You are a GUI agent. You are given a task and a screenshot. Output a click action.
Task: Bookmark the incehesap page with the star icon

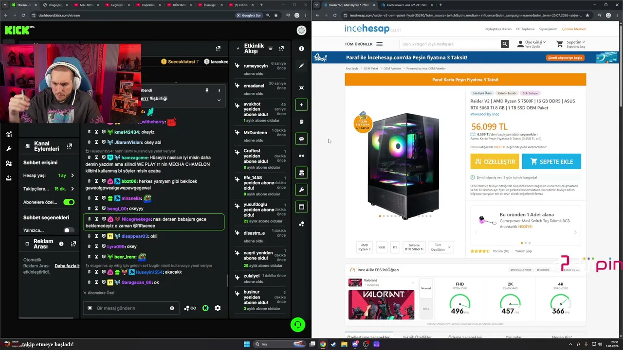(587, 15)
